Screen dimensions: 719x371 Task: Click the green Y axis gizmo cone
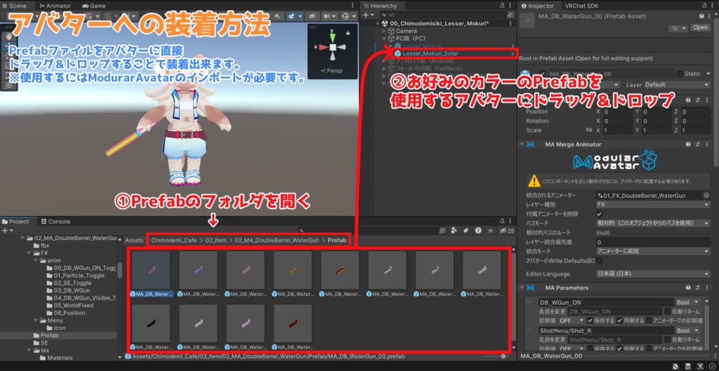coord(333,38)
